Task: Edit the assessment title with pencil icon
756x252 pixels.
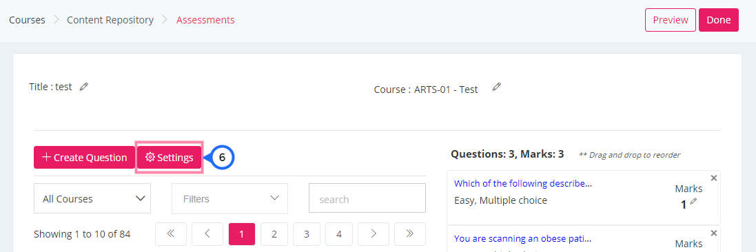Action: point(84,87)
